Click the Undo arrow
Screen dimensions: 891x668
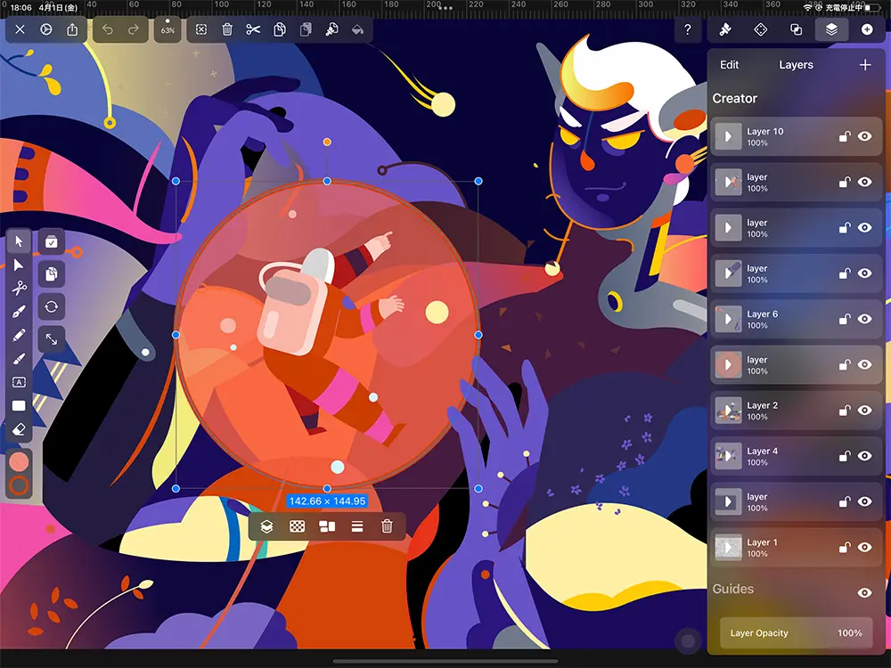point(108,29)
